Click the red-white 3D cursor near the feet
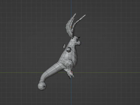This screenshot has height=105, width=140. (x=71, y=73)
